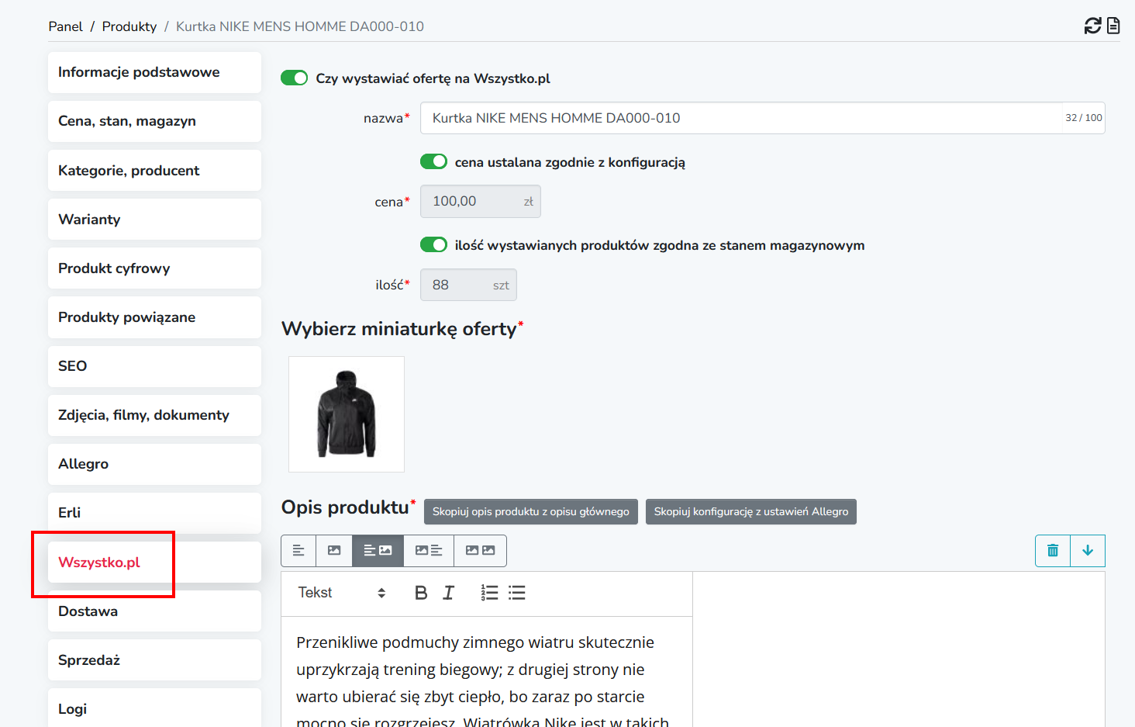1135x727 pixels.
Task: Select the image-only layout icon
Action: [x=334, y=551]
